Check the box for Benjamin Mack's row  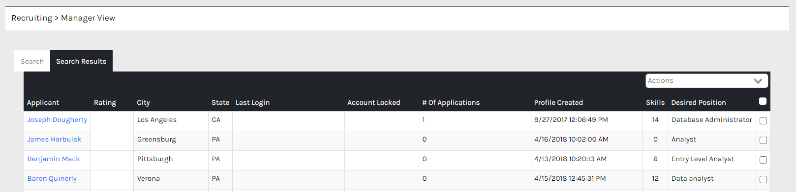point(763,160)
